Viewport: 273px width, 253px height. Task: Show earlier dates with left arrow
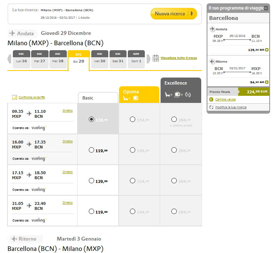10,59
